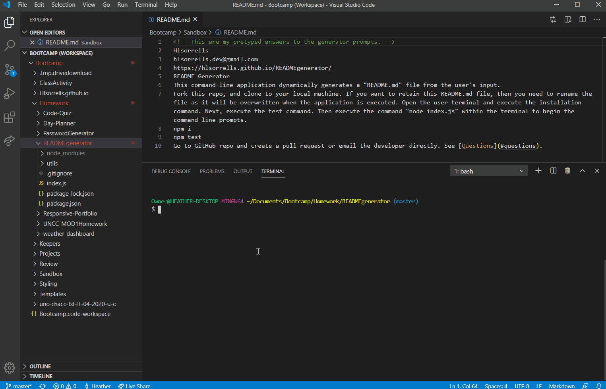606x389 pixels.
Task: Open the Explorer view in activity bar
Action: pos(10,22)
